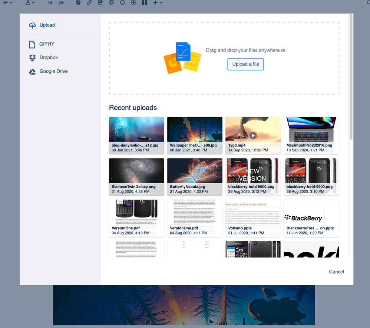Insert a link from toolbar

tap(89, 3)
